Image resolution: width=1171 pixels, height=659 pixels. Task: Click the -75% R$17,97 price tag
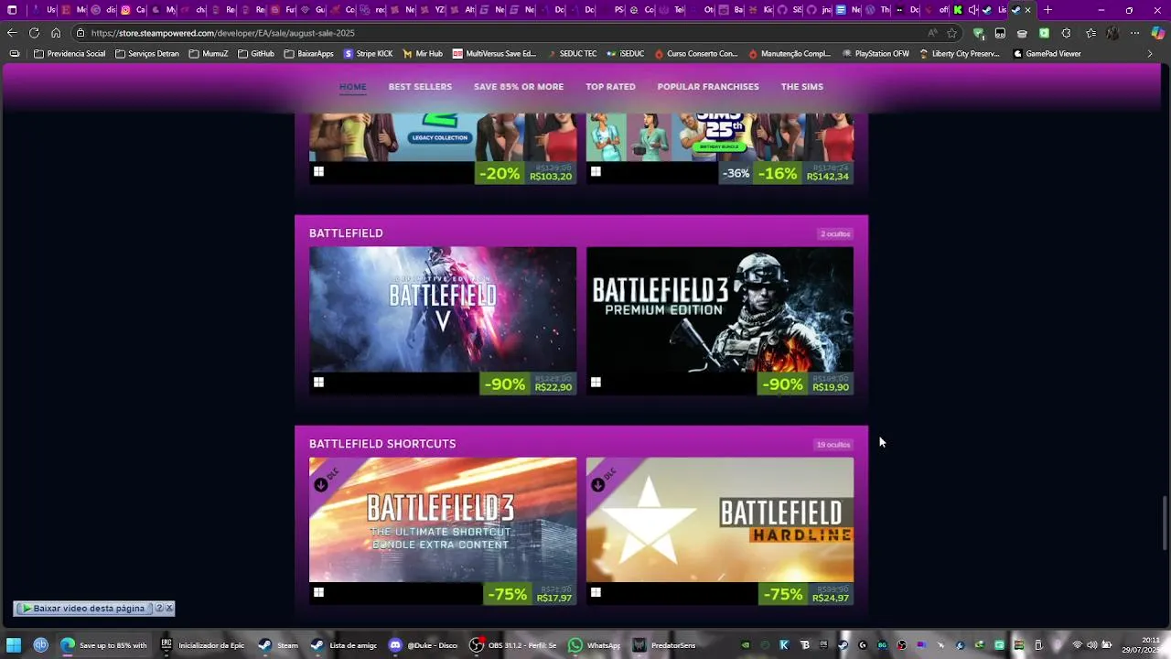click(x=530, y=595)
